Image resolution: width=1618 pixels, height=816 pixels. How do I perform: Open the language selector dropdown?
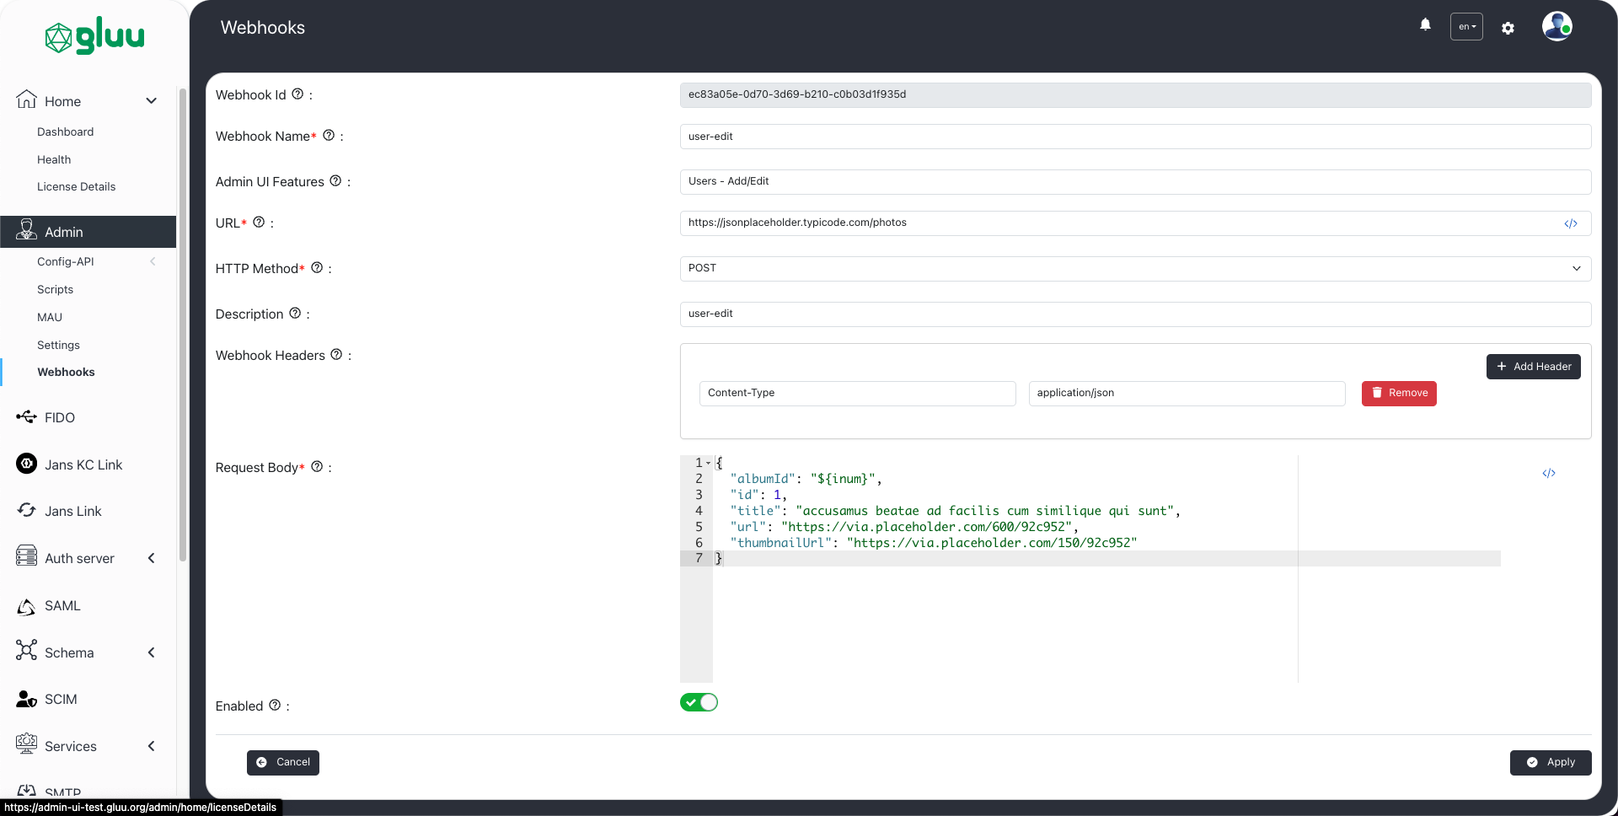pyautogui.click(x=1466, y=27)
